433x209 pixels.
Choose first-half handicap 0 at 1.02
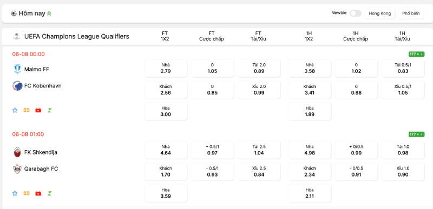point(356,68)
